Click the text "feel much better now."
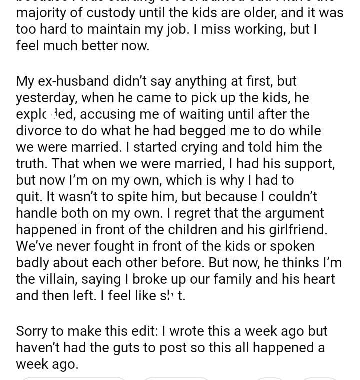360x380 pixels. (82, 47)
